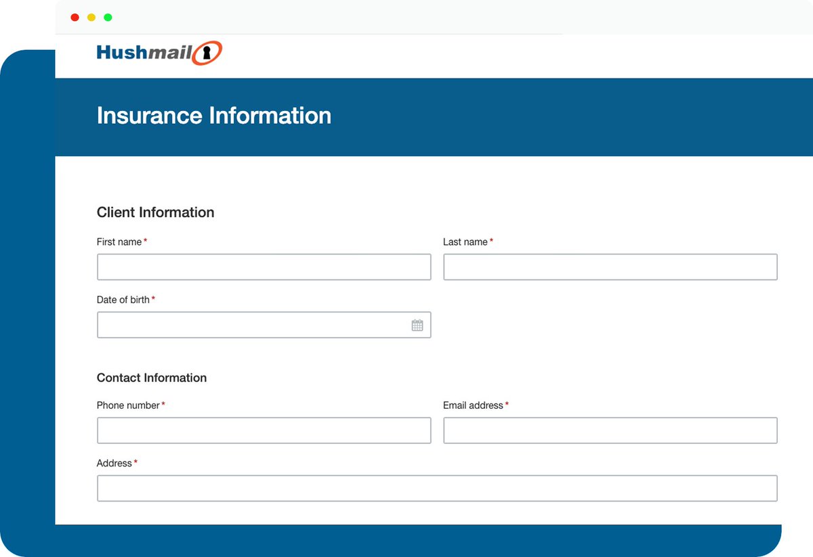This screenshot has width=813, height=557.
Task: Click the First name input field
Action: point(264,267)
